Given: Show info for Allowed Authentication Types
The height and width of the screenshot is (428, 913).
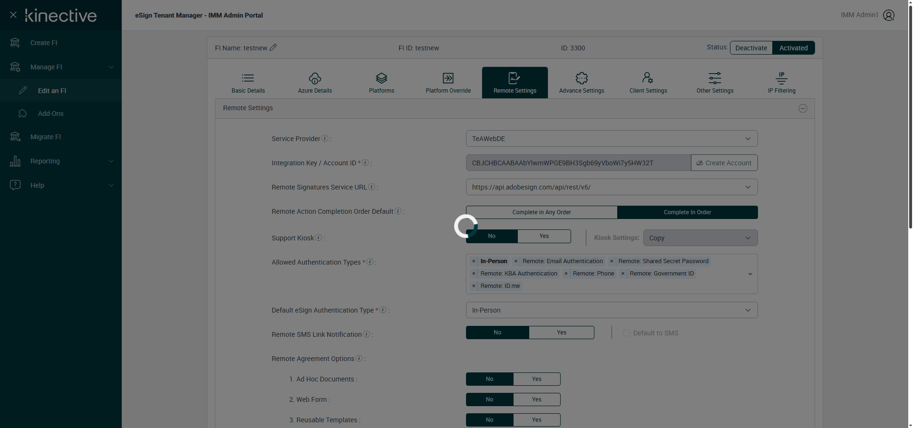Looking at the screenshot, I should [x=370, y=262].
